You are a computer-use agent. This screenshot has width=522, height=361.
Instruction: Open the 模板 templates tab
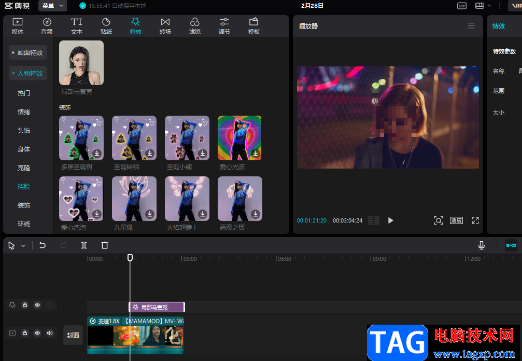pos(253,26)
